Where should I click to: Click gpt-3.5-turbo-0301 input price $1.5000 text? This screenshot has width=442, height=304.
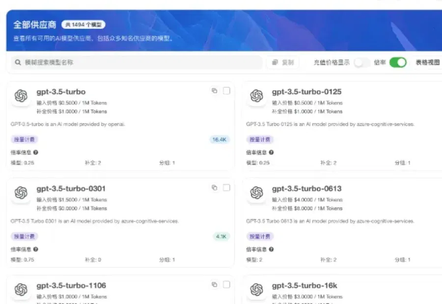pos(72,200)
